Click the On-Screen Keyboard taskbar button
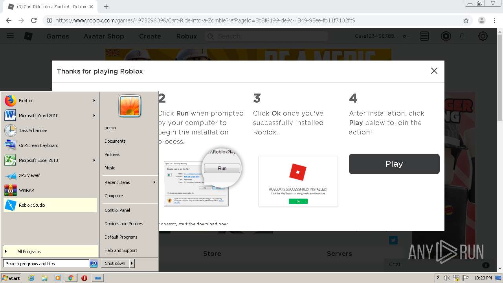The height and width of the screenshot is (283, 503). coord(98,278)
